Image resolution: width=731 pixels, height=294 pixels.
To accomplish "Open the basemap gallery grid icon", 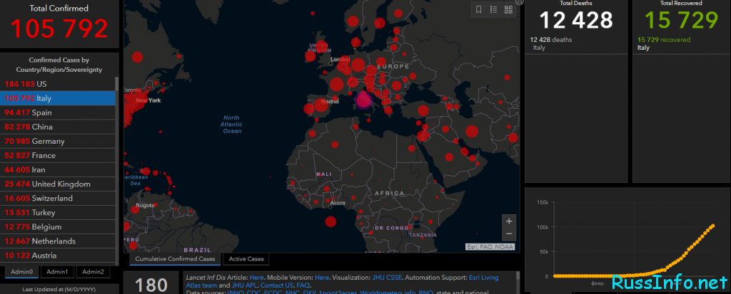I will (x=508, y=9).
